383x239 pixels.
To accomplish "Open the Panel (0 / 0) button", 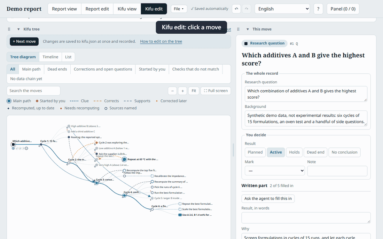I will click(343, 9).
